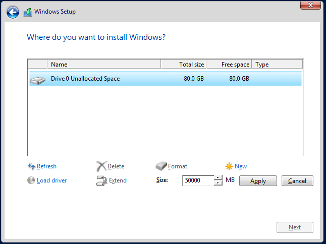
Task: Click the Refresh link
Action: [x=46, y=166]
